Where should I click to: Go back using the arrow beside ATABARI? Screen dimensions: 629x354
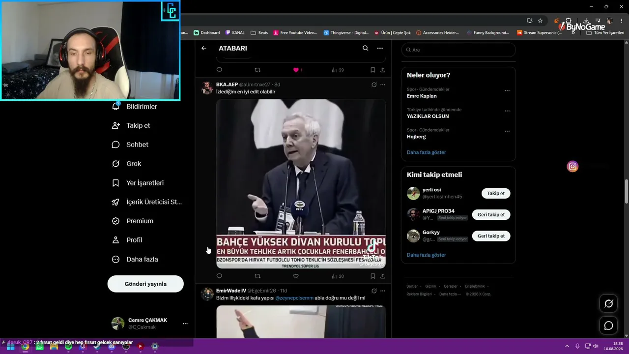click(x=204, y=48)
